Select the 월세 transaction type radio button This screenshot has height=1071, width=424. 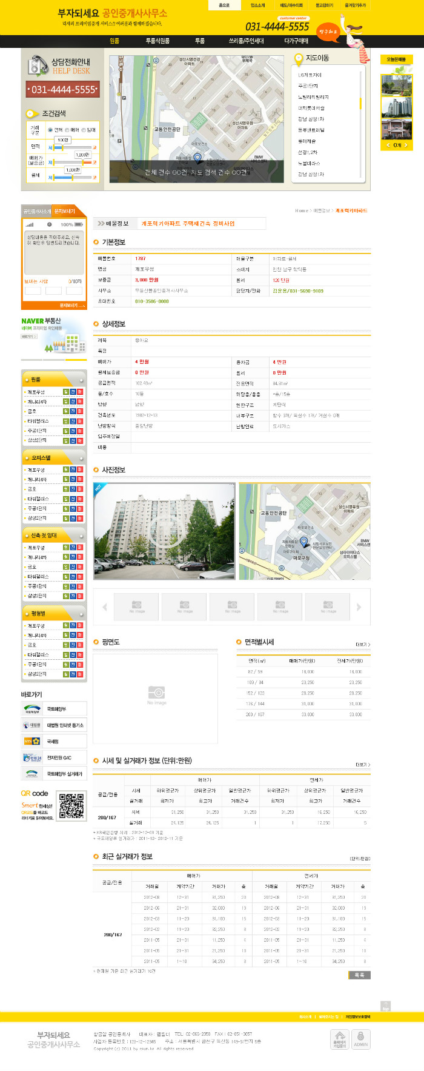(84, 130)
